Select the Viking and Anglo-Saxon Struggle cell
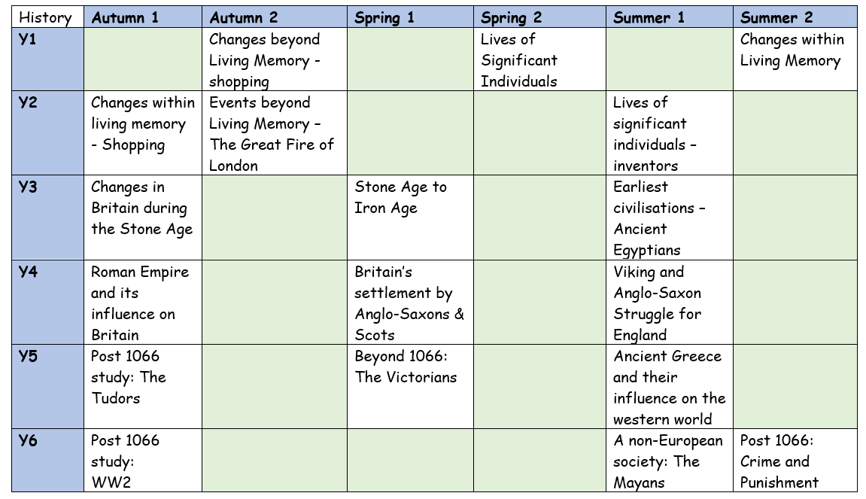 670,303
